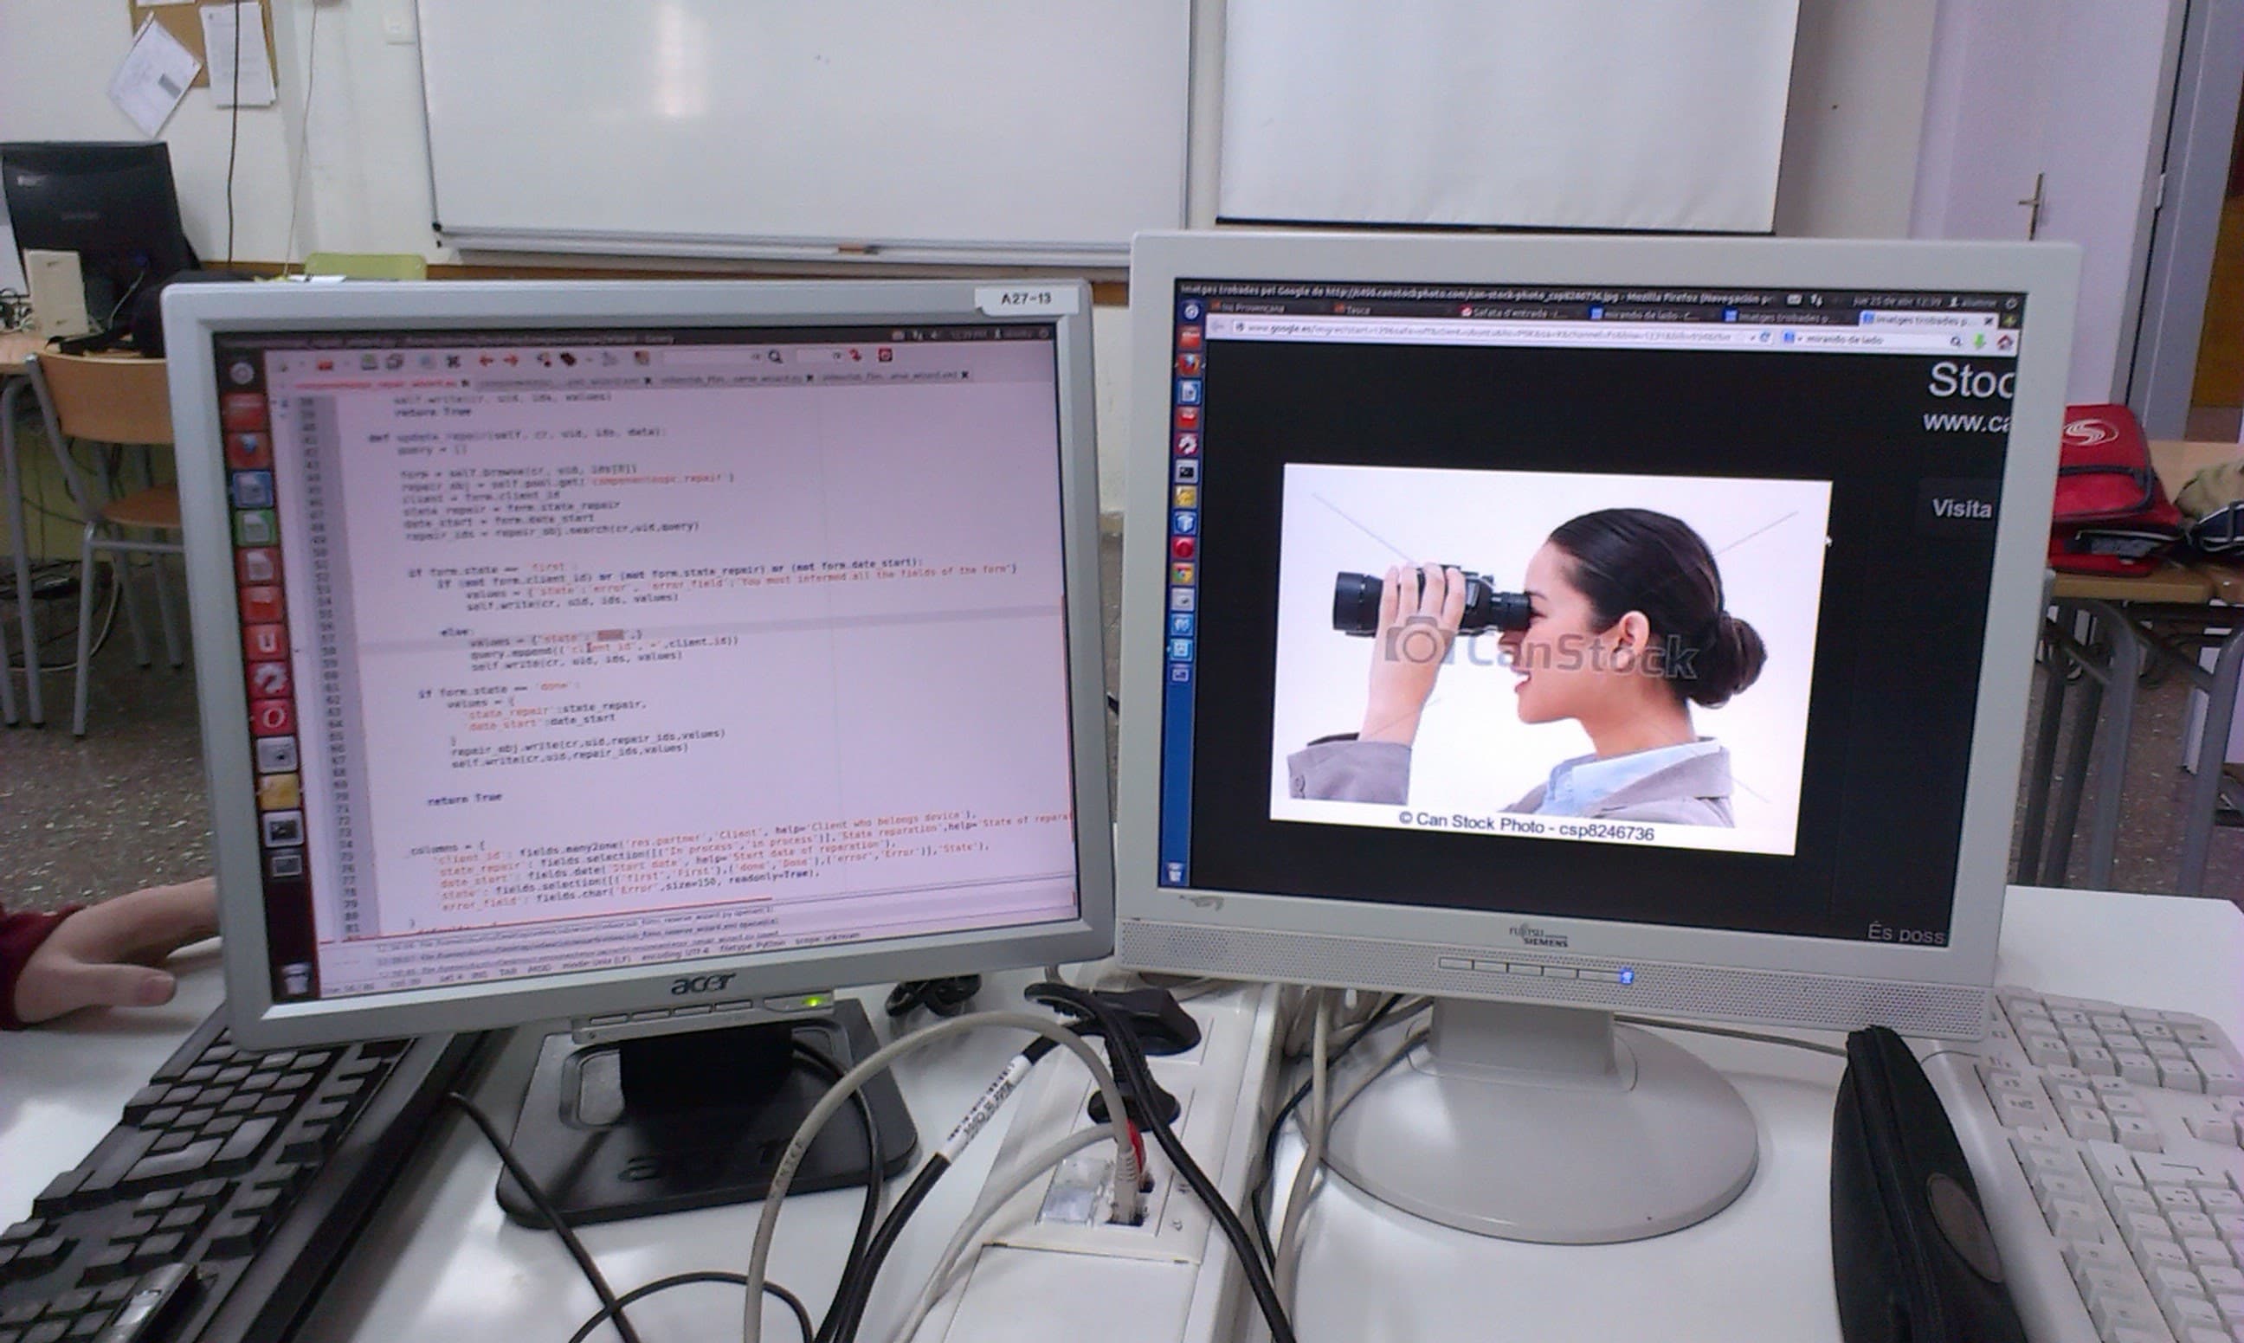Open the VirtualBox cube icon in right launcher
The image size is (2244, 1343).
(x=1187, y=523)
